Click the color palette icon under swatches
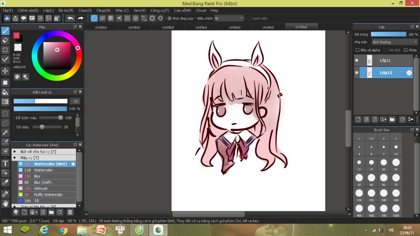The width and height of the screenshot is (420, 236). coord(17,77)
